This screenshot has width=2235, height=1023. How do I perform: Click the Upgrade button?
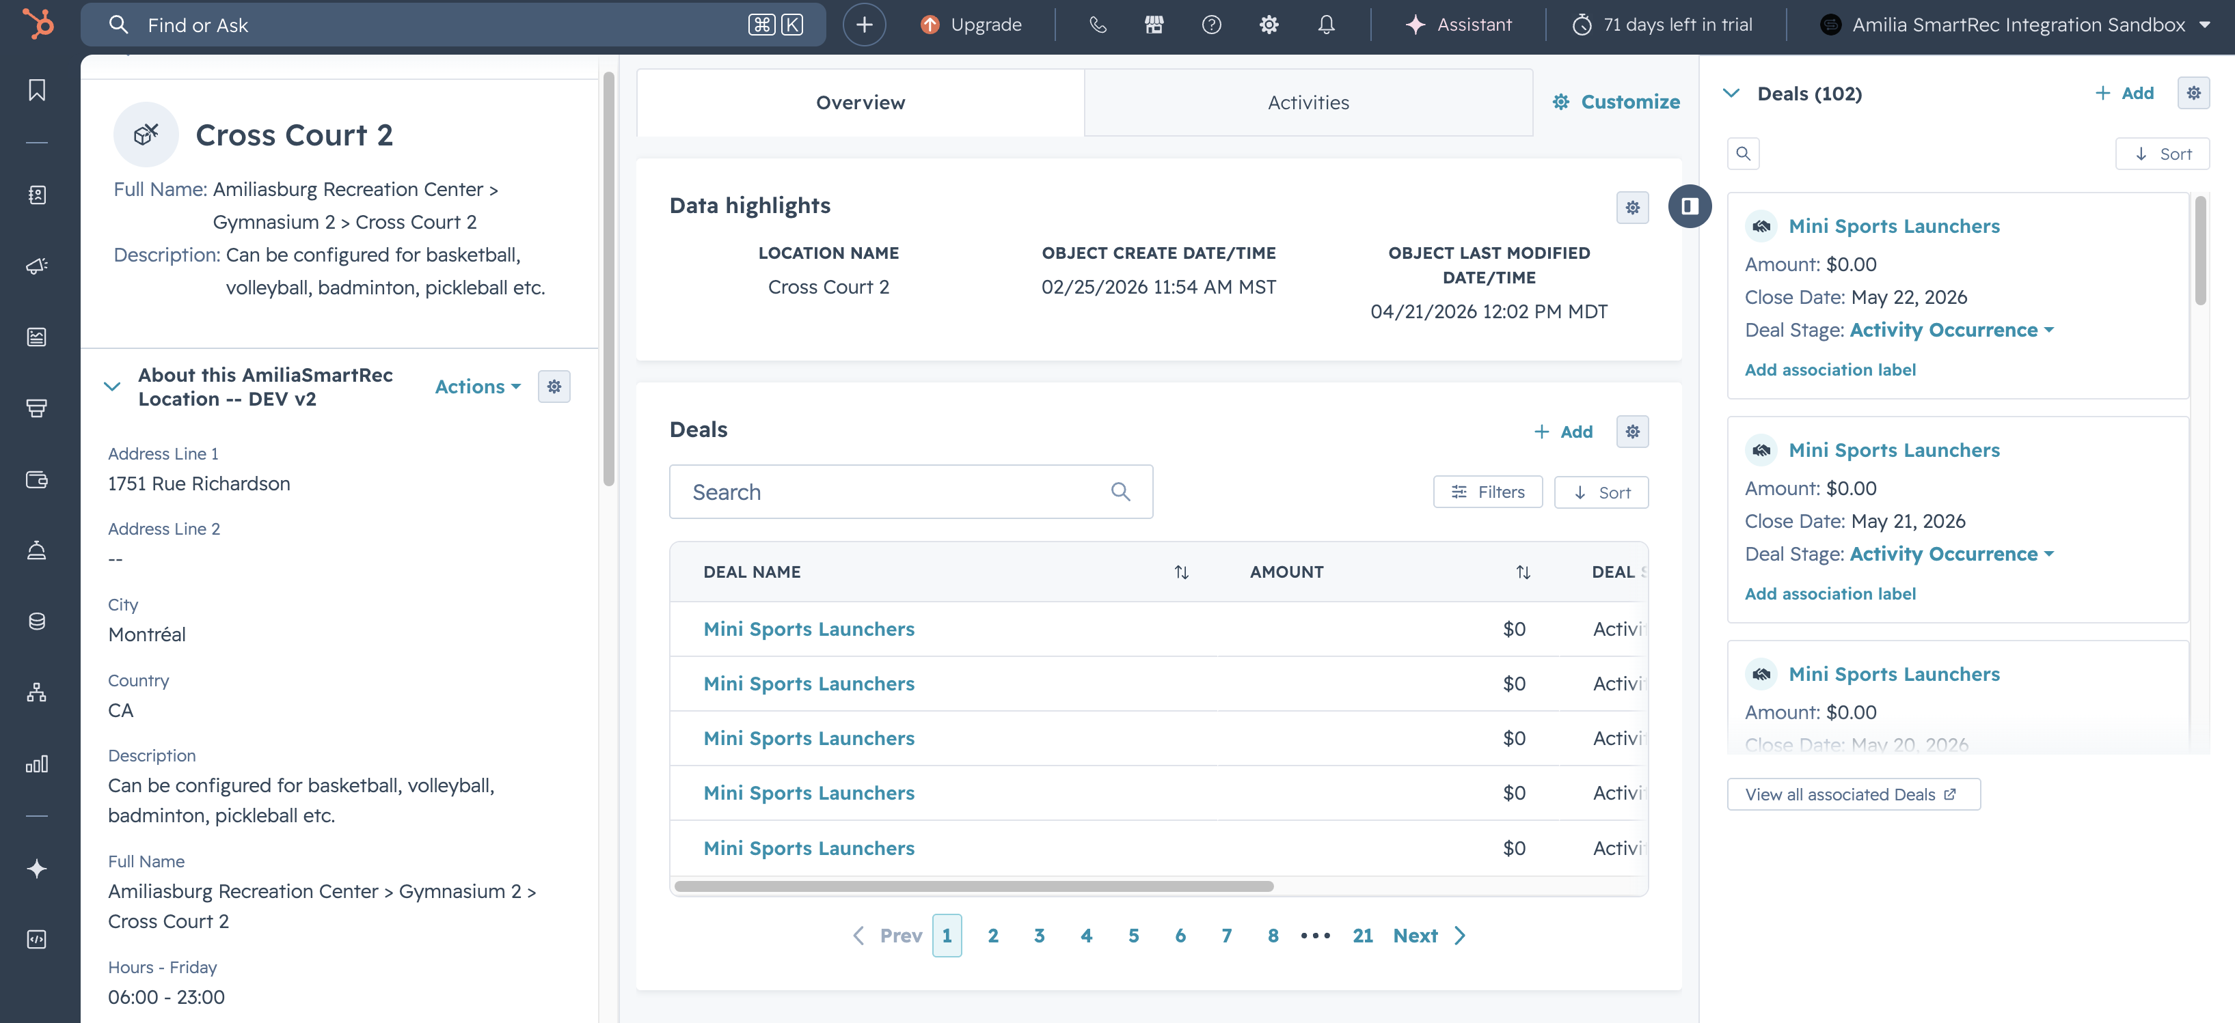(971, 25)
